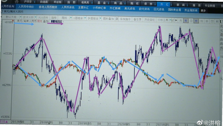This screenshot has height=126, width=223.
Task: Open the 周线 period dropdown arrow
Action: pos(71,18)
